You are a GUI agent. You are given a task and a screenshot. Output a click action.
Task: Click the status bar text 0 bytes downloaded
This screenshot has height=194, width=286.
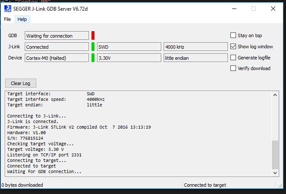coord(22,185)
